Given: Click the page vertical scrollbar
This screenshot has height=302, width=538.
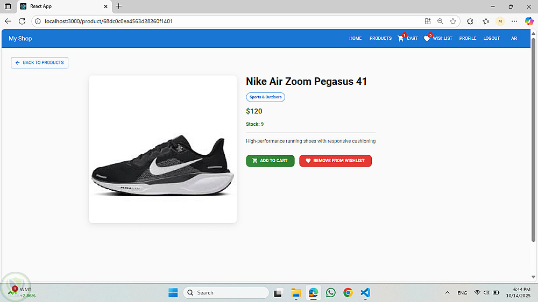Looking at the screenshot, I should 533,140.
